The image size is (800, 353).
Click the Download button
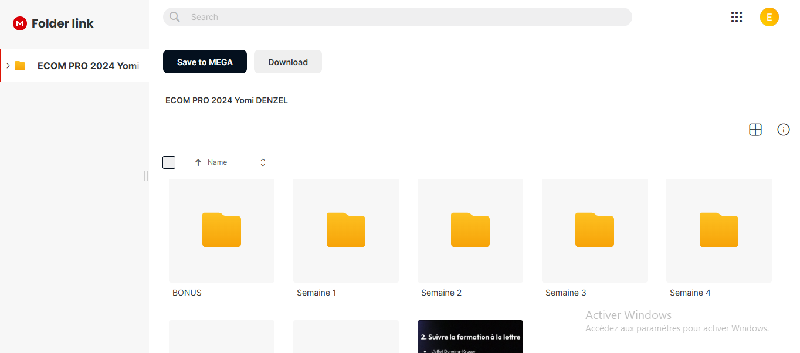coord(288,62)
